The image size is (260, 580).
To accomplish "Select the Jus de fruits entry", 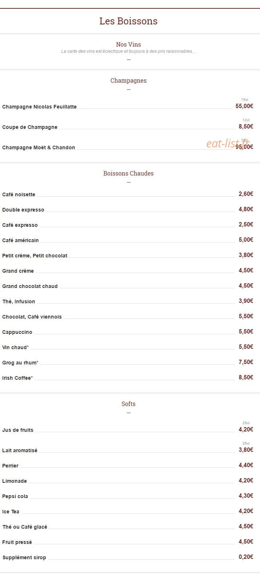I will point(18,430).
